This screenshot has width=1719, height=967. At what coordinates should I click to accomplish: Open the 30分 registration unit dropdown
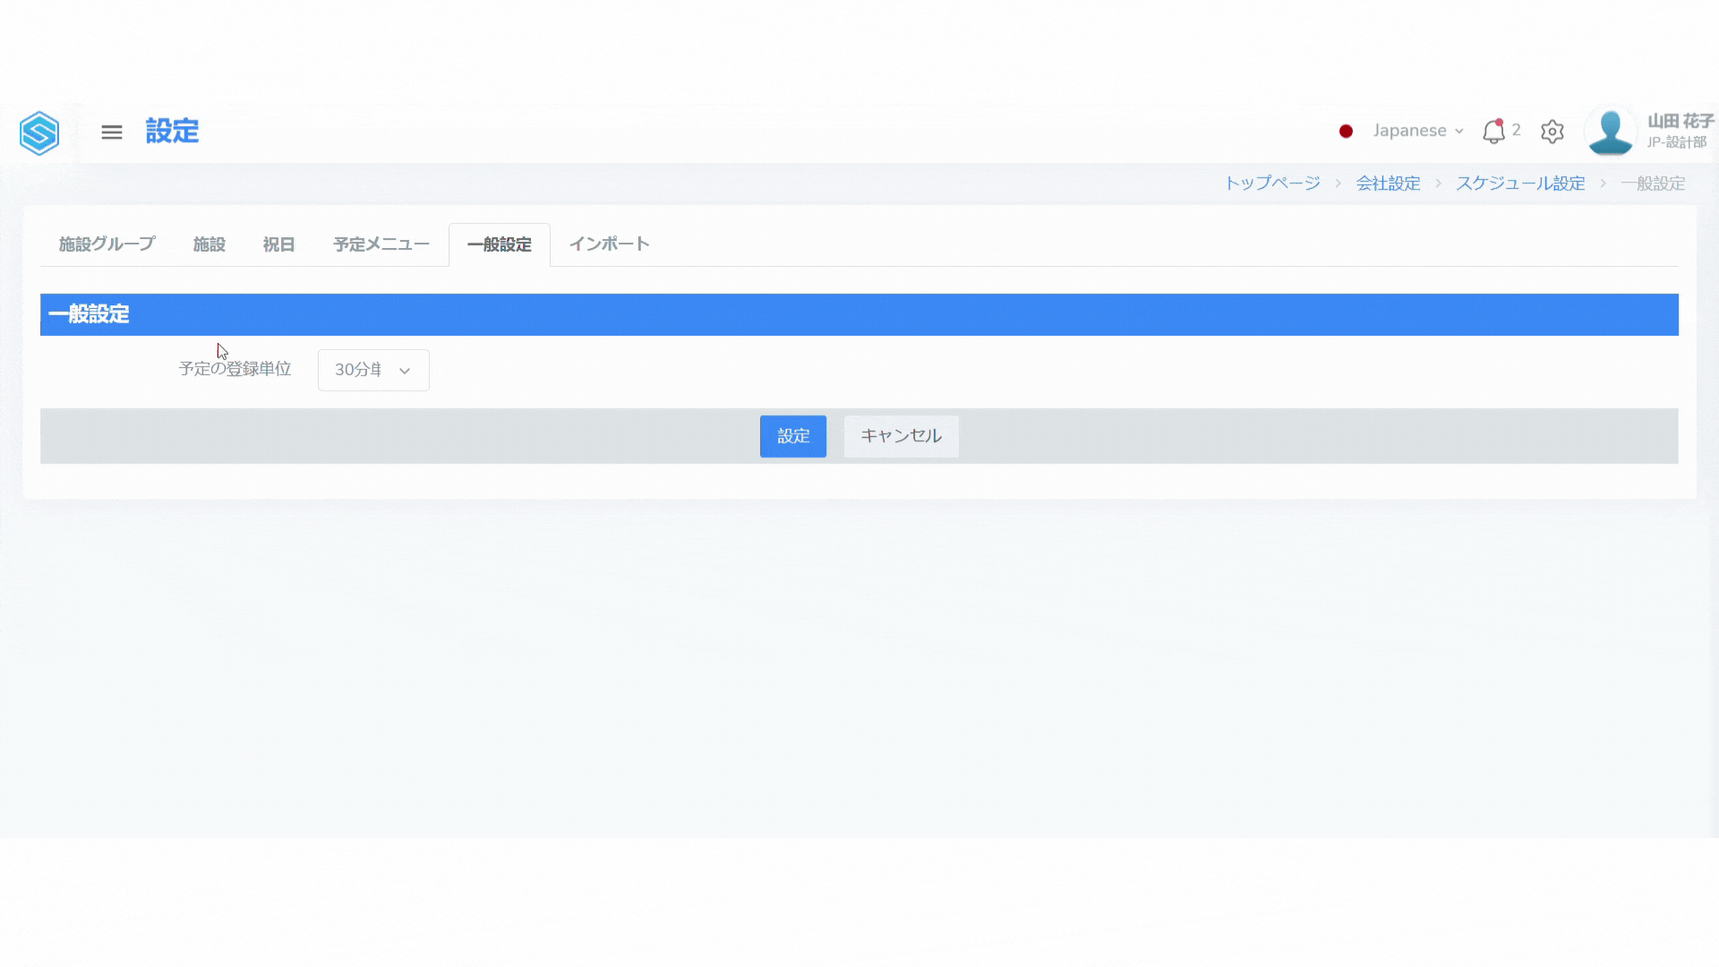tap(373, 370)
